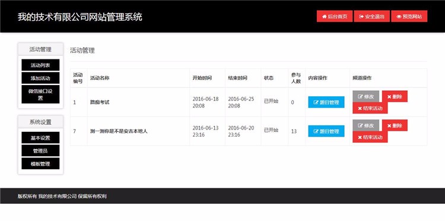Click the 后台首页 home button
This screenshot has width=445, height=221.
(335, 17)
